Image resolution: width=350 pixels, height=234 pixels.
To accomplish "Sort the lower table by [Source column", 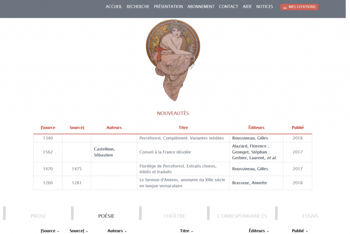I will coord(50,231).
